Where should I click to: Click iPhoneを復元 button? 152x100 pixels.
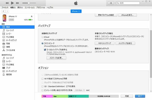[x=127, y=15]
